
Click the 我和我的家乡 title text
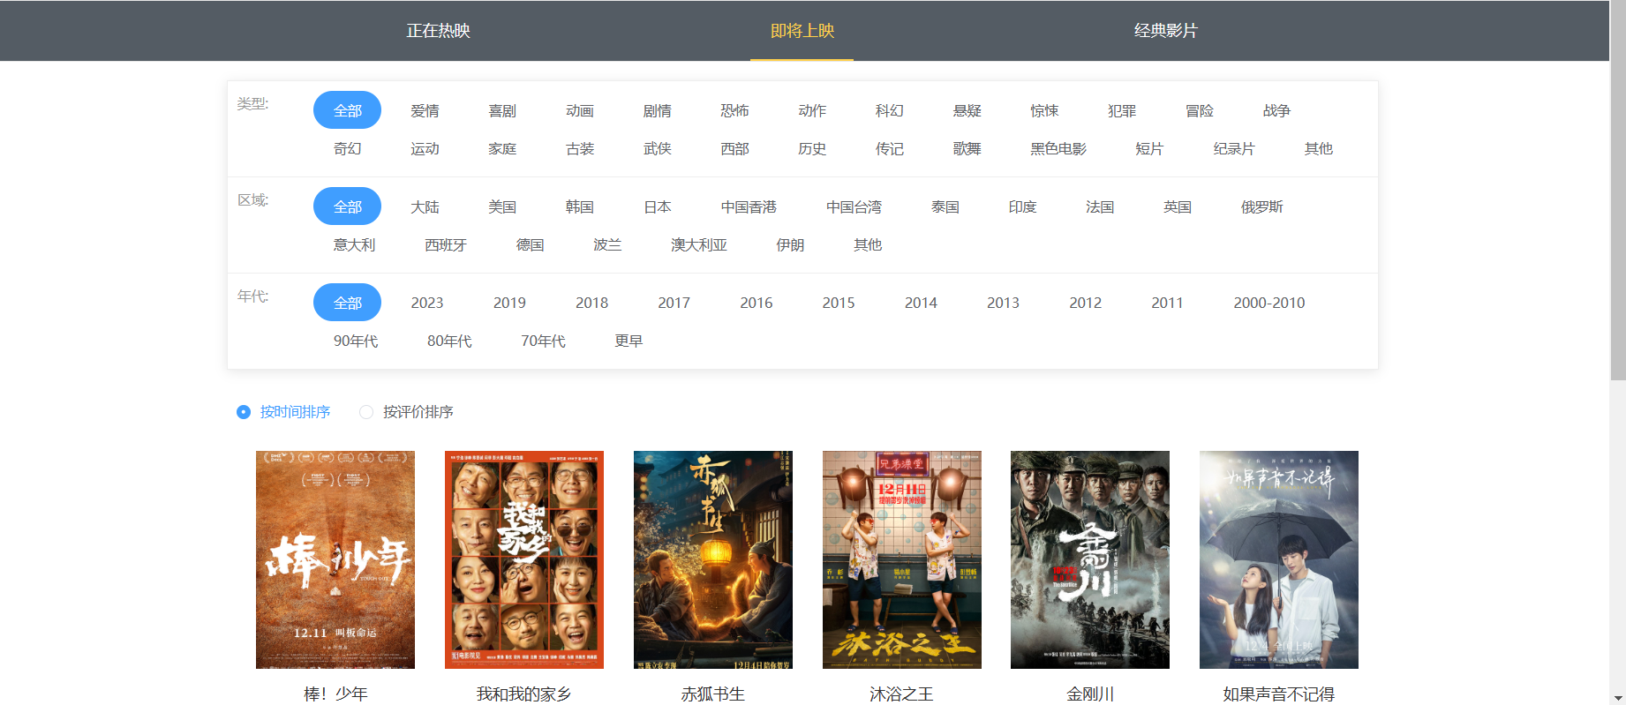[524, 694]
